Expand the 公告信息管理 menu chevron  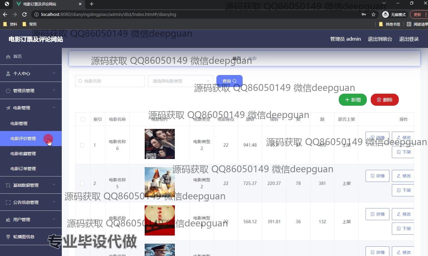click(x=54, y=202)
